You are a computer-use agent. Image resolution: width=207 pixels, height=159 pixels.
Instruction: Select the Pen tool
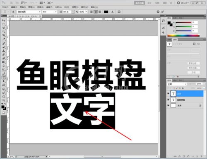4,74
